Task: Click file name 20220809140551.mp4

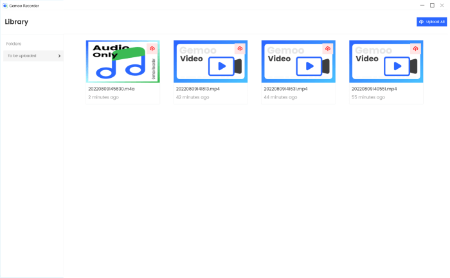Action: [374, 89]
